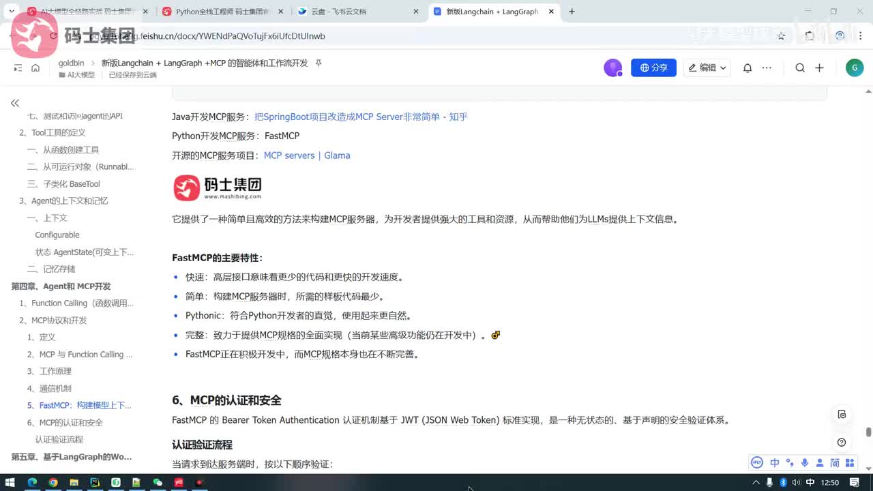Screen dimensions: 873x491
Task: Switch to AI大模型全链路实战 browser tab
Action: point(87,12)
